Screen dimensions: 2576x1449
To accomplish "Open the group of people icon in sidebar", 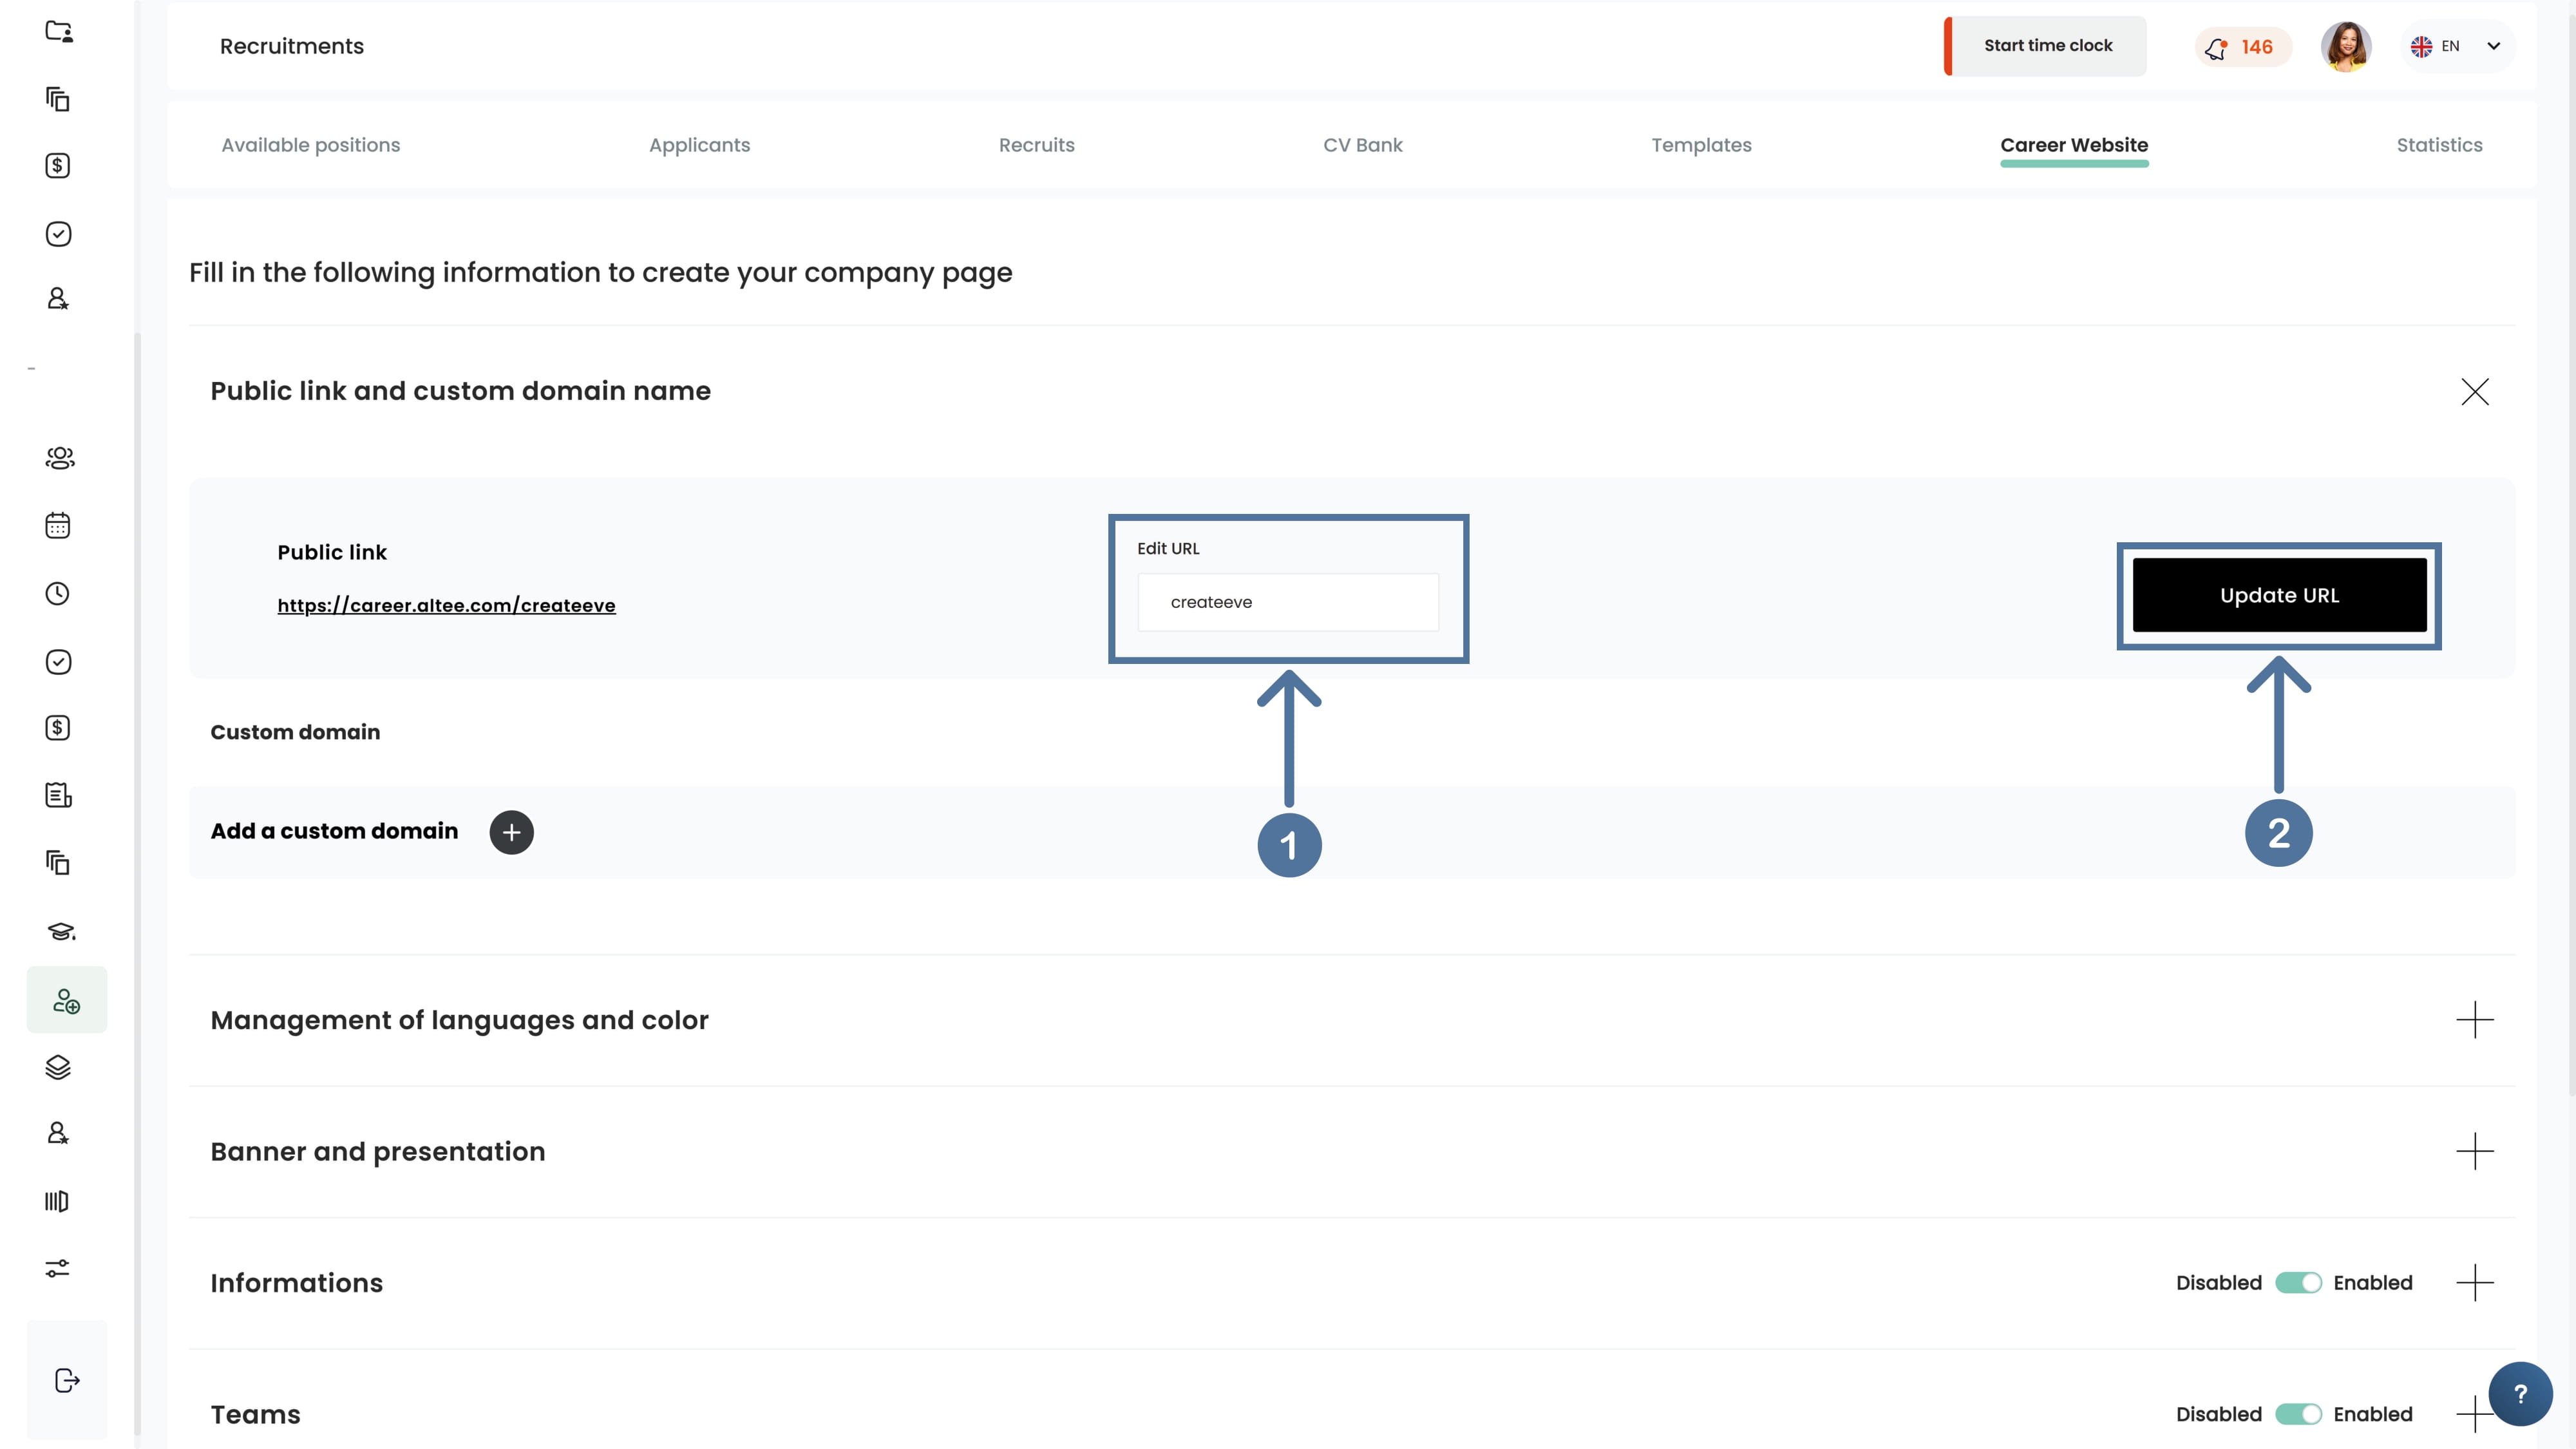I will pyautogui.click(x=59, y=458).
